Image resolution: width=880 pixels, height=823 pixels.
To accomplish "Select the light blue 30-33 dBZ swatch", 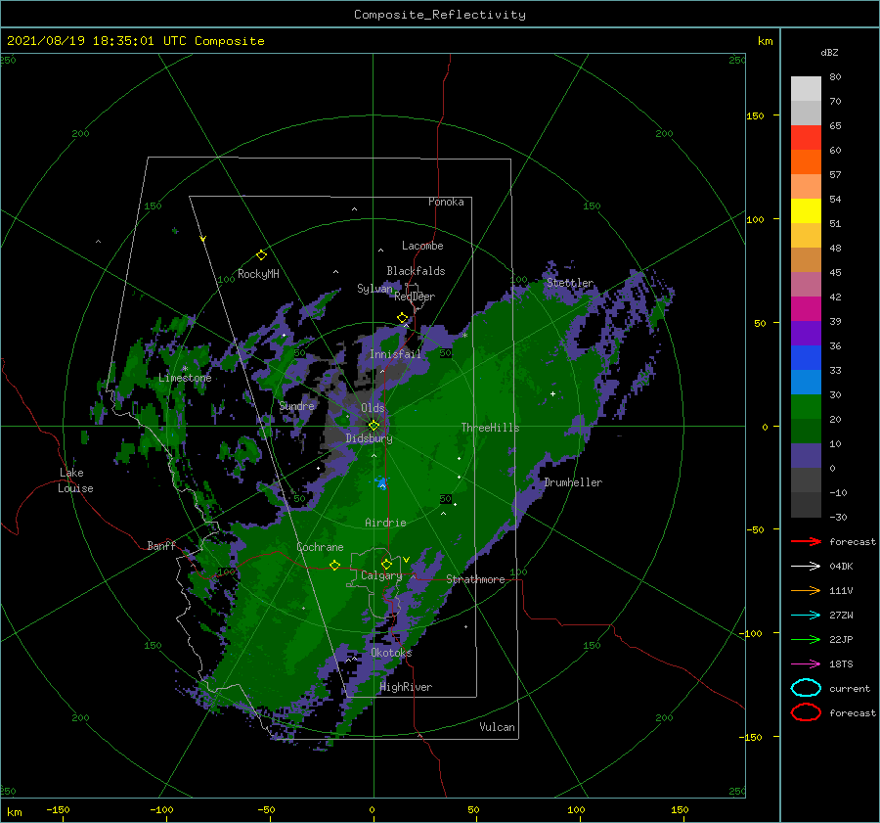I will pyautogui.click(x=806, y=382).
